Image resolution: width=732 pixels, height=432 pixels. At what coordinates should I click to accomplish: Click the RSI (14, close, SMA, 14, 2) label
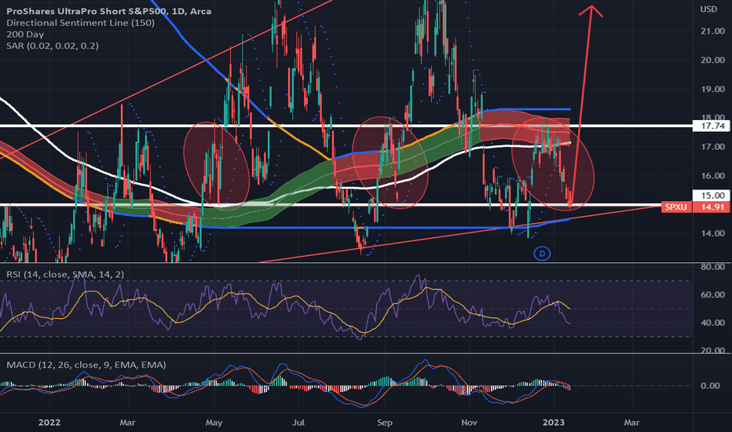tap(65, 274)
